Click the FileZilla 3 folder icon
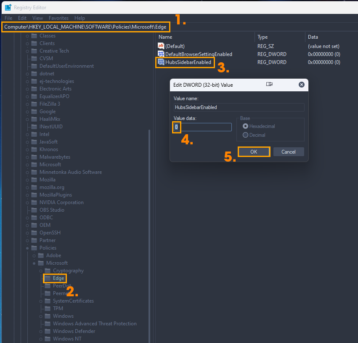 click(34, 104)
